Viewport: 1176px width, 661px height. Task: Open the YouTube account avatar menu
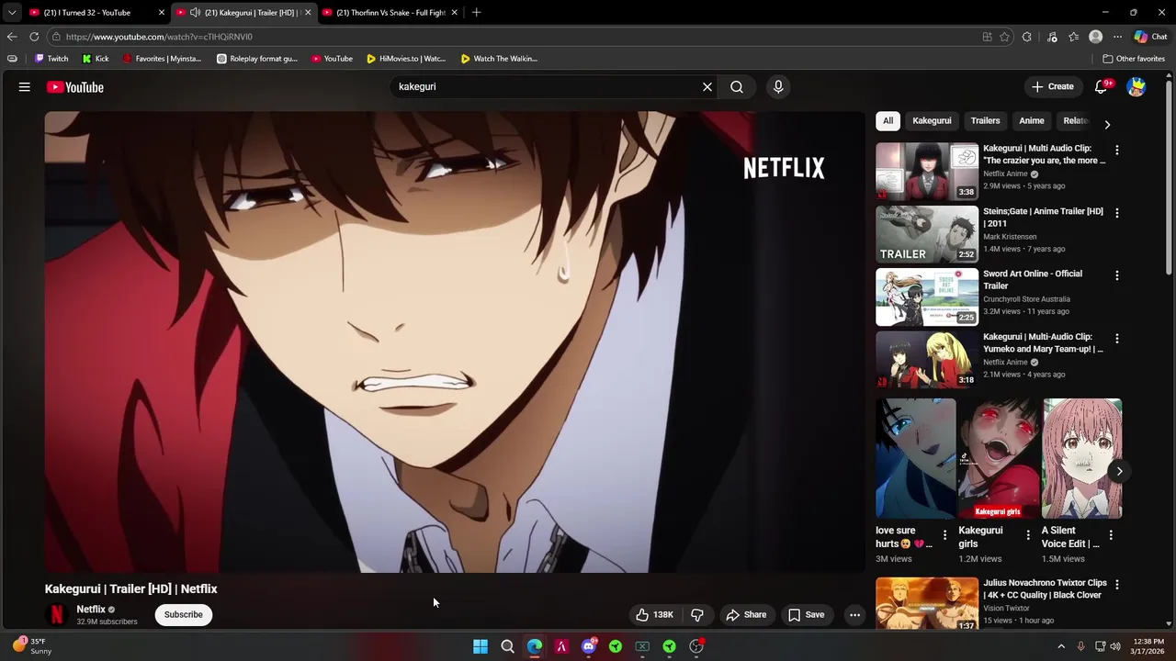click(x=1136, y=87)
